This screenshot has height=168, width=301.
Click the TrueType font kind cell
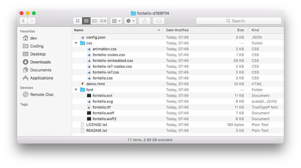tap(265, 107)
